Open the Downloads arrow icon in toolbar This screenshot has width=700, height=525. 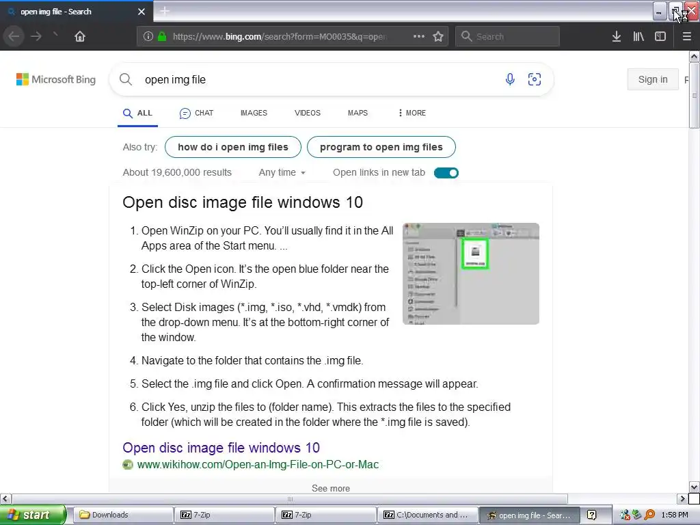coord(616,37)
